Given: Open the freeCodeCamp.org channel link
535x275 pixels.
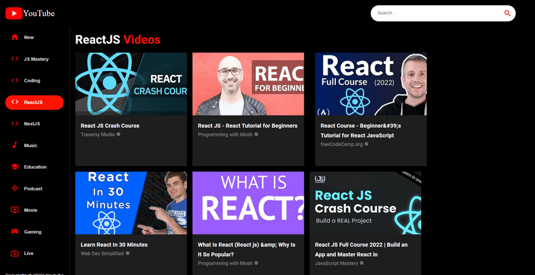Looking at the screenshot, I should click(342, 144).
